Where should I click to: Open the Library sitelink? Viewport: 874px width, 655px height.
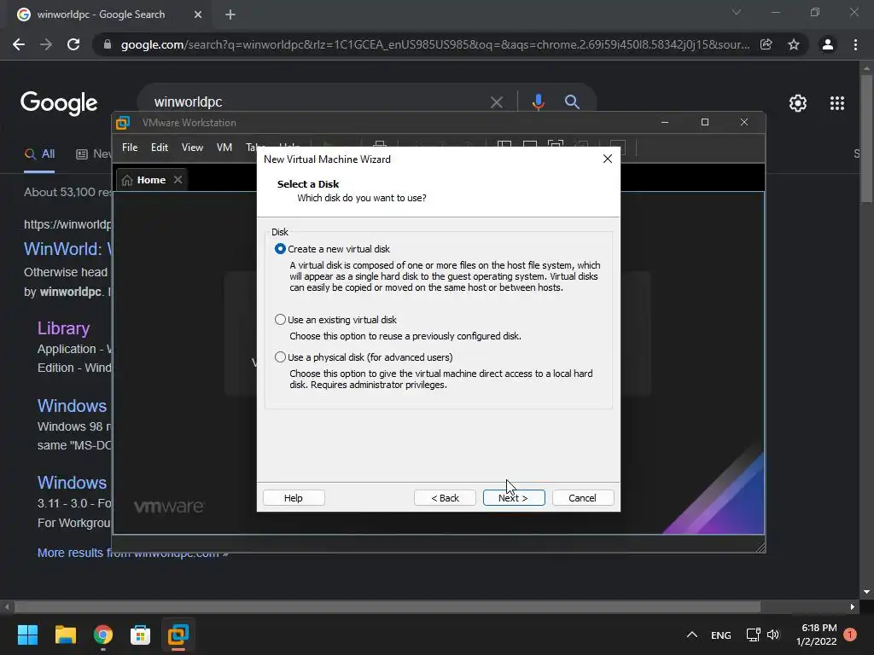(x=63, y=328)
